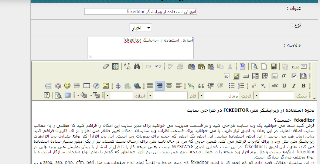The width and height of the screenshot is (320, 164).
Task: Insert a text field from the toolbar
Action: click(275, 76)
